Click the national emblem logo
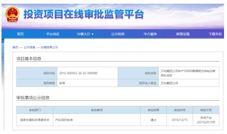The height and width of the screenshot is (134, 227). 12,14
